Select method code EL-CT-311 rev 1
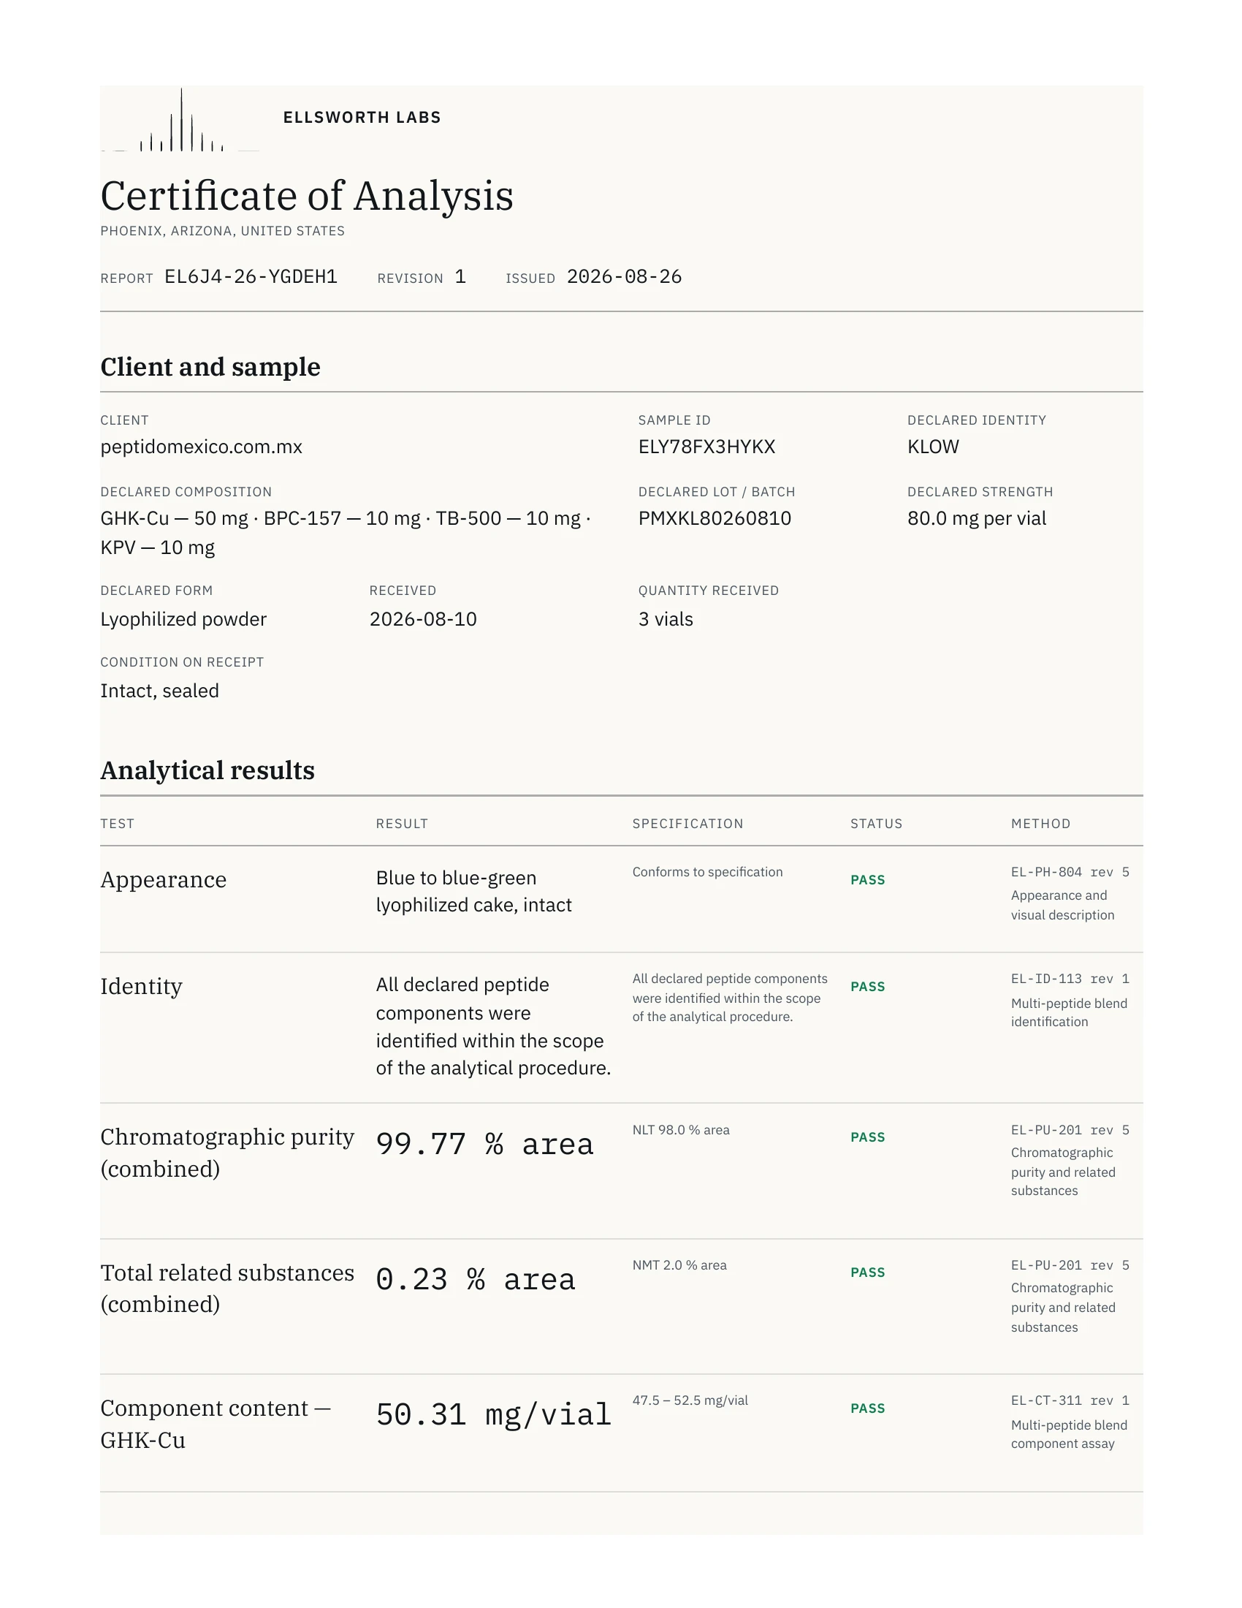This screenshot has width=1242, height=1608. coord(1070,1400)
